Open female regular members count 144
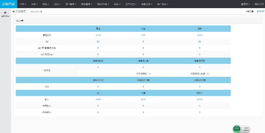The image size is (265, 133). 143,35
